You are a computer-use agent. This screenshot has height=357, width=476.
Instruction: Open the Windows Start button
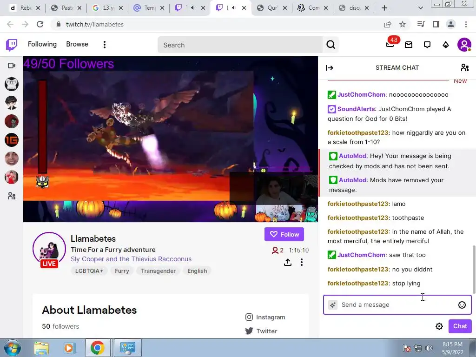(12, 348)
